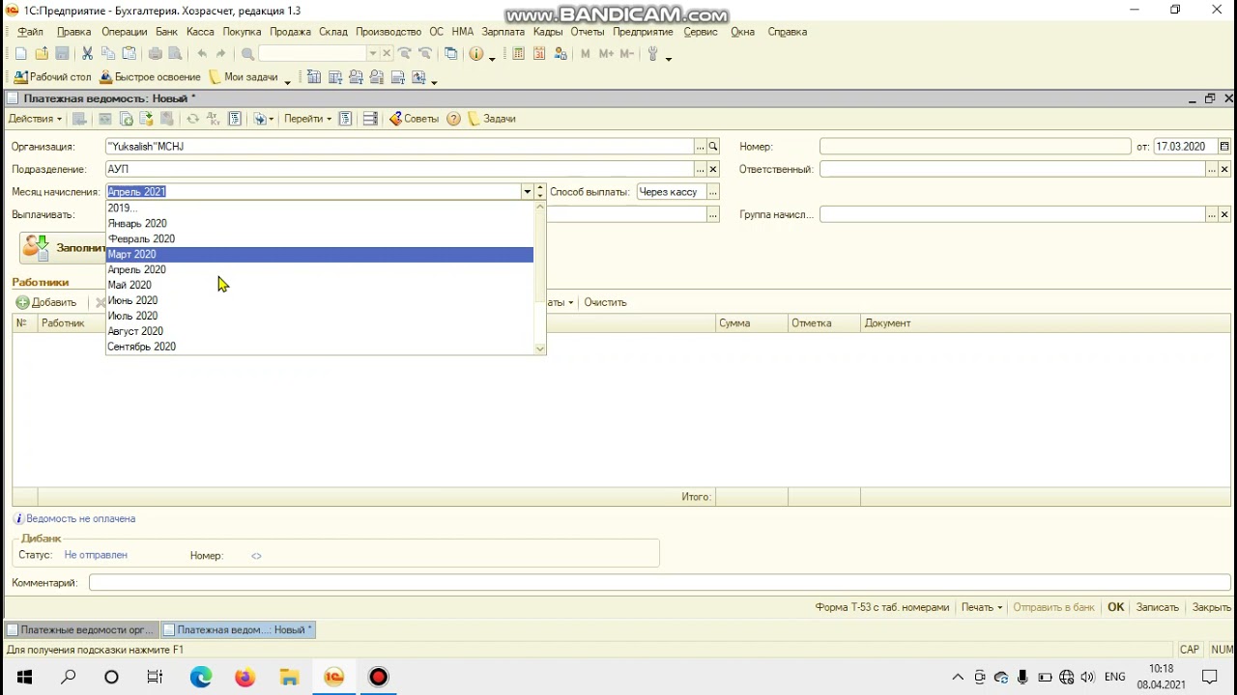
Task: Open the Месяц начисления dropdown arrow
Action: tap(527, 192)
